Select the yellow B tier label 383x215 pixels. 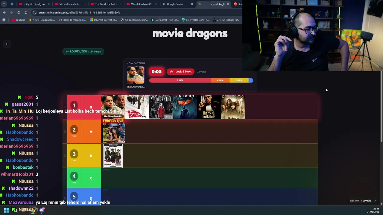[x=91, y=156]
